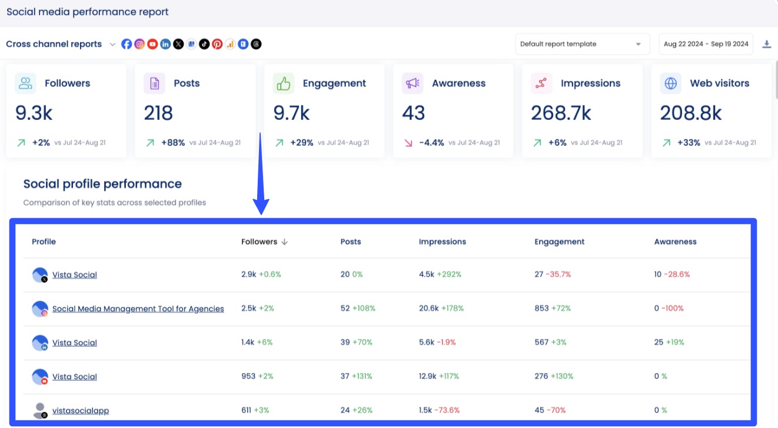Pick the Pinterest channel icon
The width and height of the screenshot is (778, 428).
click(x=217, y=44)
